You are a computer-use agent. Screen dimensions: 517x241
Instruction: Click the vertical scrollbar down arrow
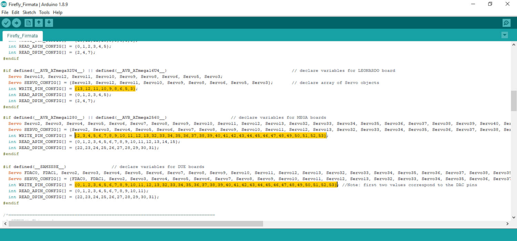514,218
